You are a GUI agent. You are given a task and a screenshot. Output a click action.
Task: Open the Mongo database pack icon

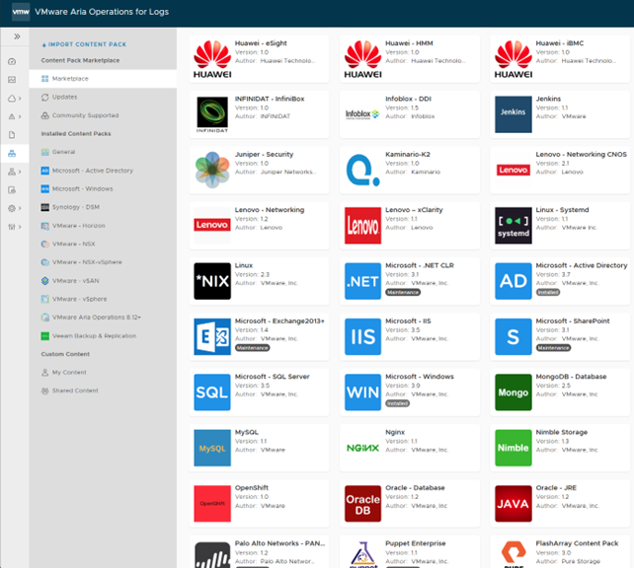click(514, 392)
